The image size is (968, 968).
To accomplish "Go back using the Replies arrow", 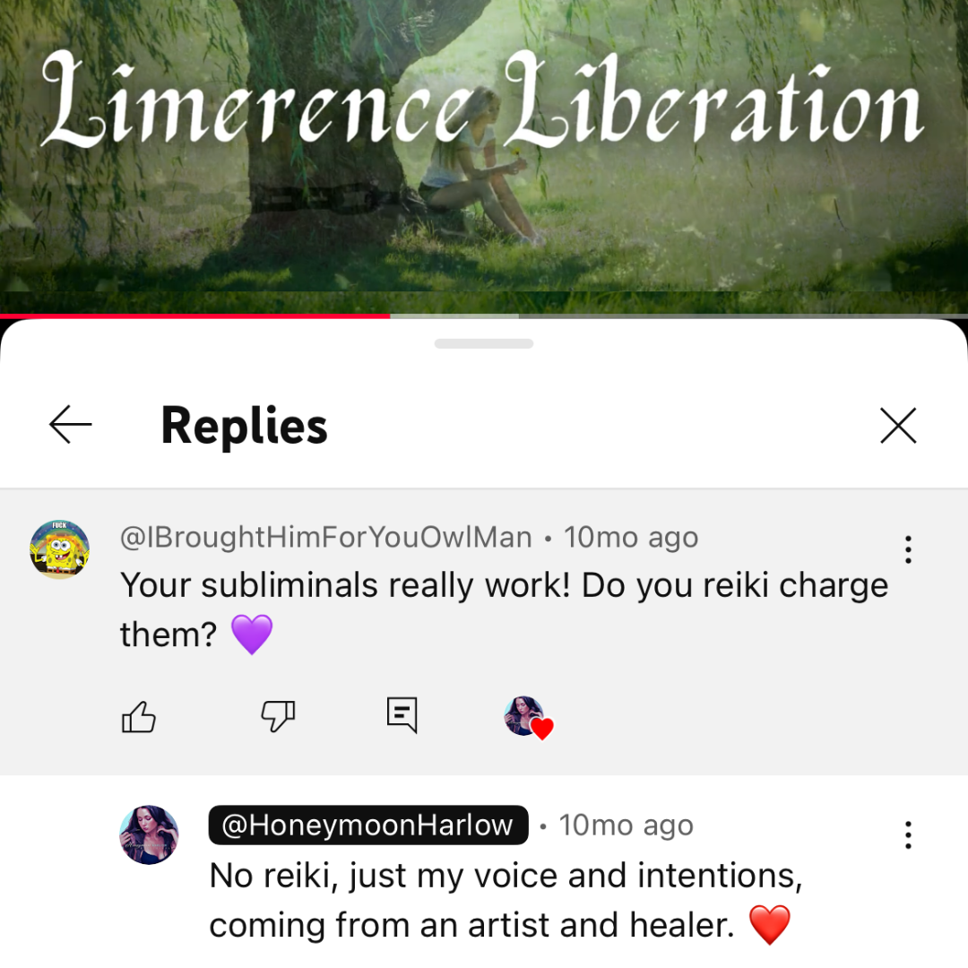I will pos(71,425).
